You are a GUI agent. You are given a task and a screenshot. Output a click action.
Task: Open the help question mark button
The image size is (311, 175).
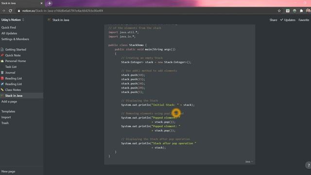point(309,165)
